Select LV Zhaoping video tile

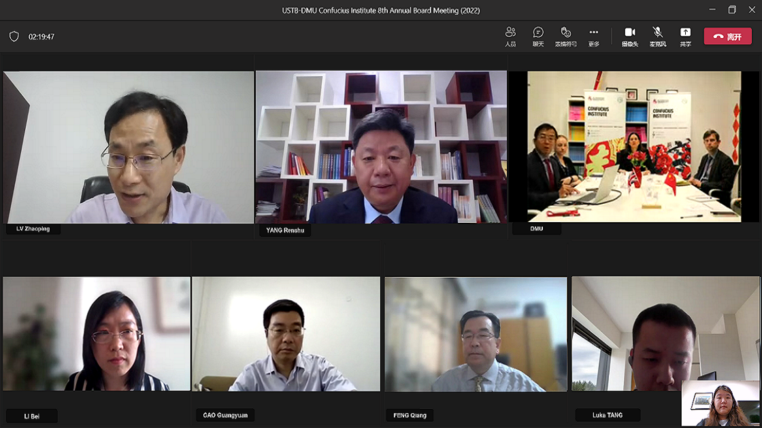tap(129, 147)
